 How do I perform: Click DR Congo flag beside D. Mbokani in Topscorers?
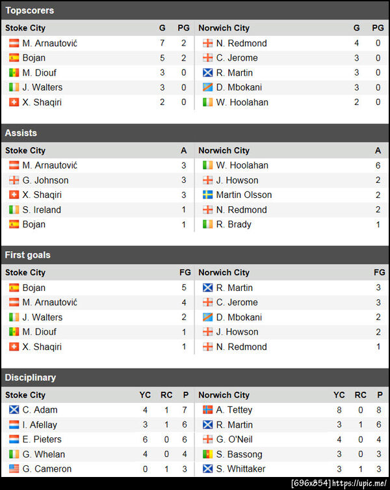[207, 87]
